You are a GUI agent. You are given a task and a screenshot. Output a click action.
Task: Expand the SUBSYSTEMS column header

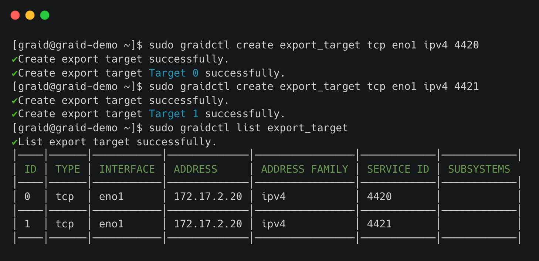click(x=478, y=169)
